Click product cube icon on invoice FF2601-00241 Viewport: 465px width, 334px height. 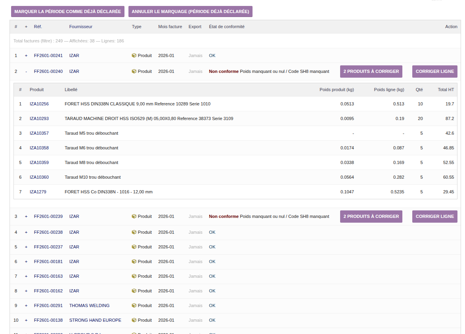134,55
